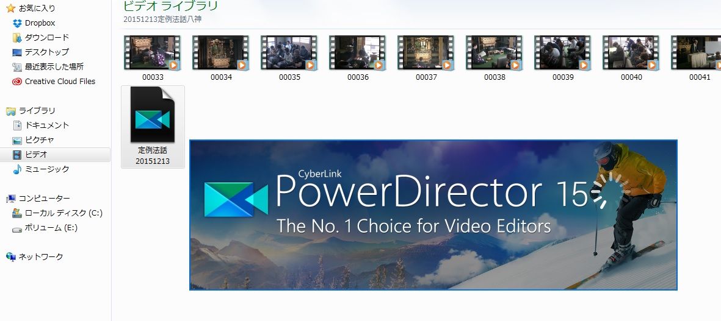Viewport: 721px width, 321px height.
Task: Click the ボリューム E: drive icon
Action: point(17,228)
